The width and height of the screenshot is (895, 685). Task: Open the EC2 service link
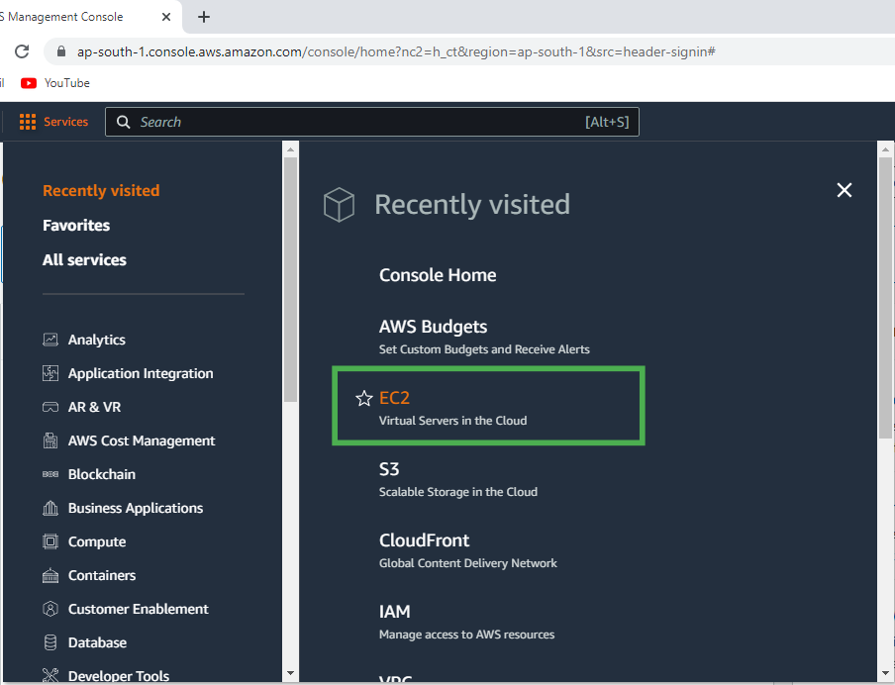(x=394, y=398)
